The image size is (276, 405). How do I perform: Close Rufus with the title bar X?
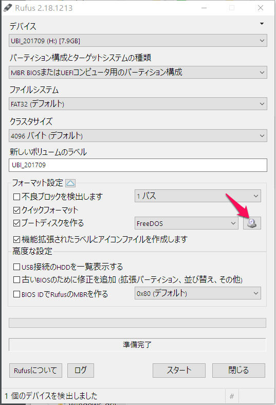261,8
